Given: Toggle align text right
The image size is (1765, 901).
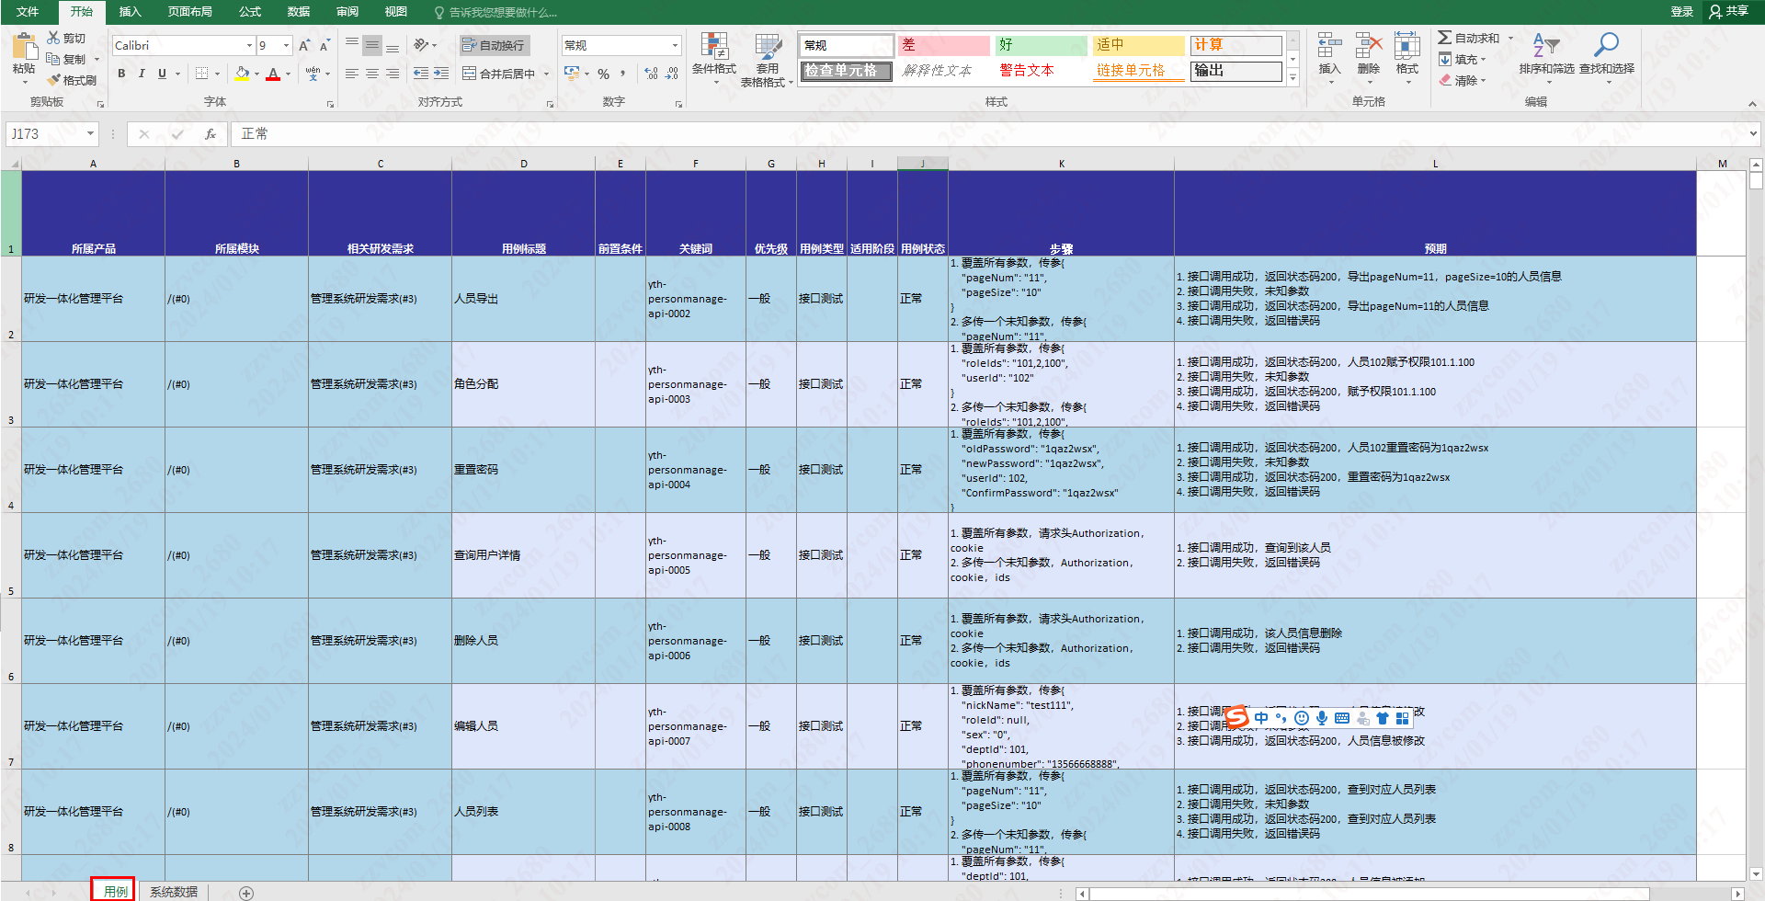Looking at the screenshot, I should click(393, 74).
